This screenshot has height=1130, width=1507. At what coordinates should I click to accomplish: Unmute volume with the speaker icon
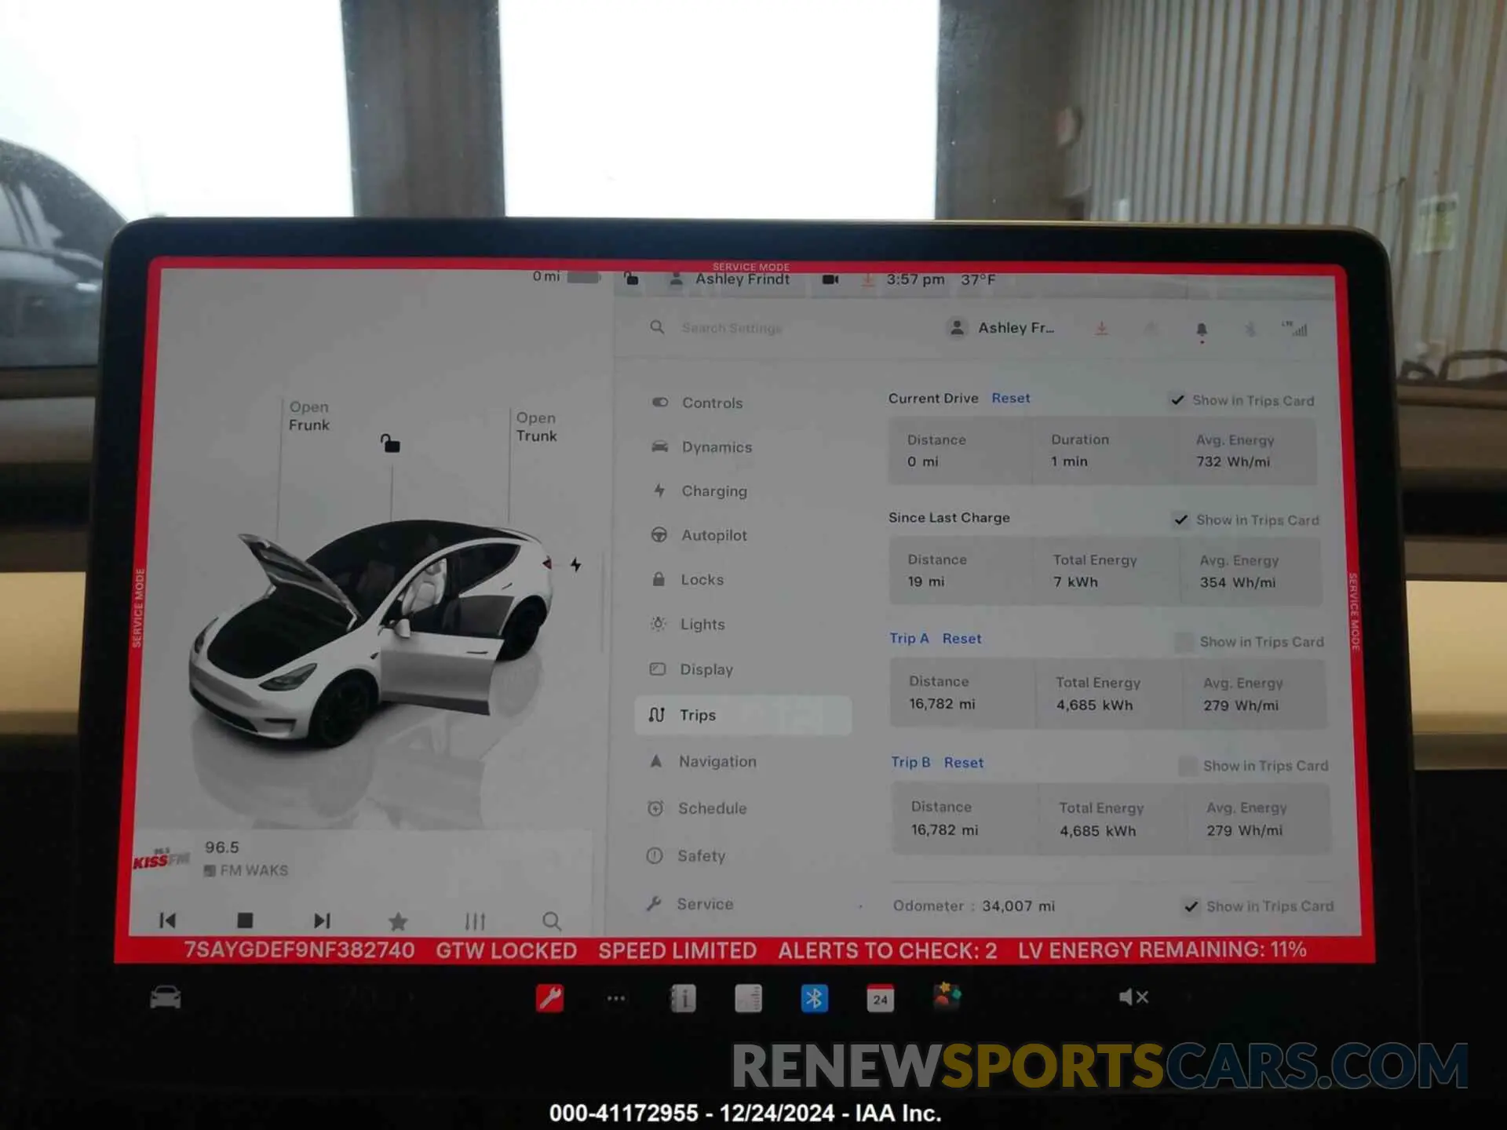pos(1133,997)
